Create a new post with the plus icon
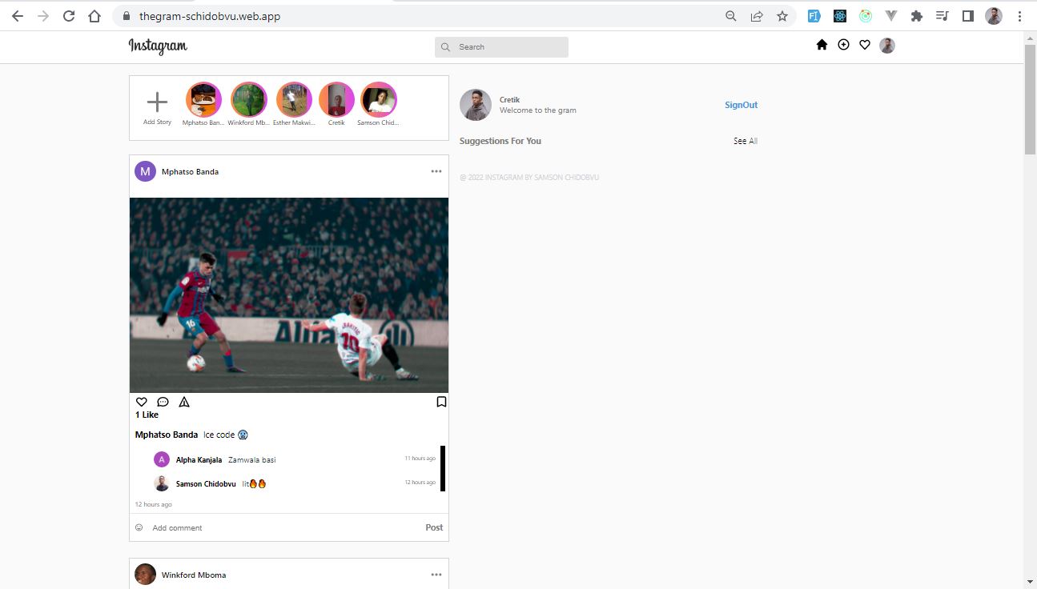 pyautogui.click(x=843, y=45)
